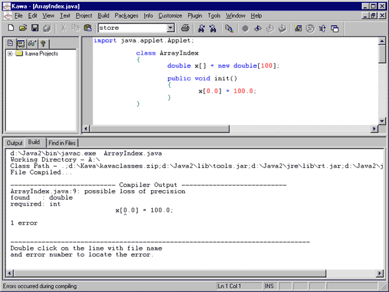The height and width of the screenshot is (292, 389).
Task: Click the editor vertical scrollbar down arrow
Action: (382, 121)
